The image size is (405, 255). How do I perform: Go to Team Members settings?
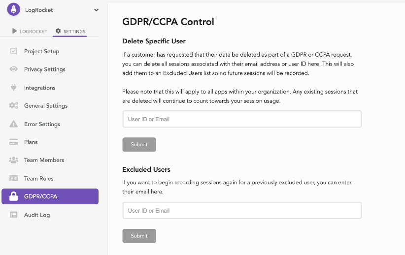[44, 160]
